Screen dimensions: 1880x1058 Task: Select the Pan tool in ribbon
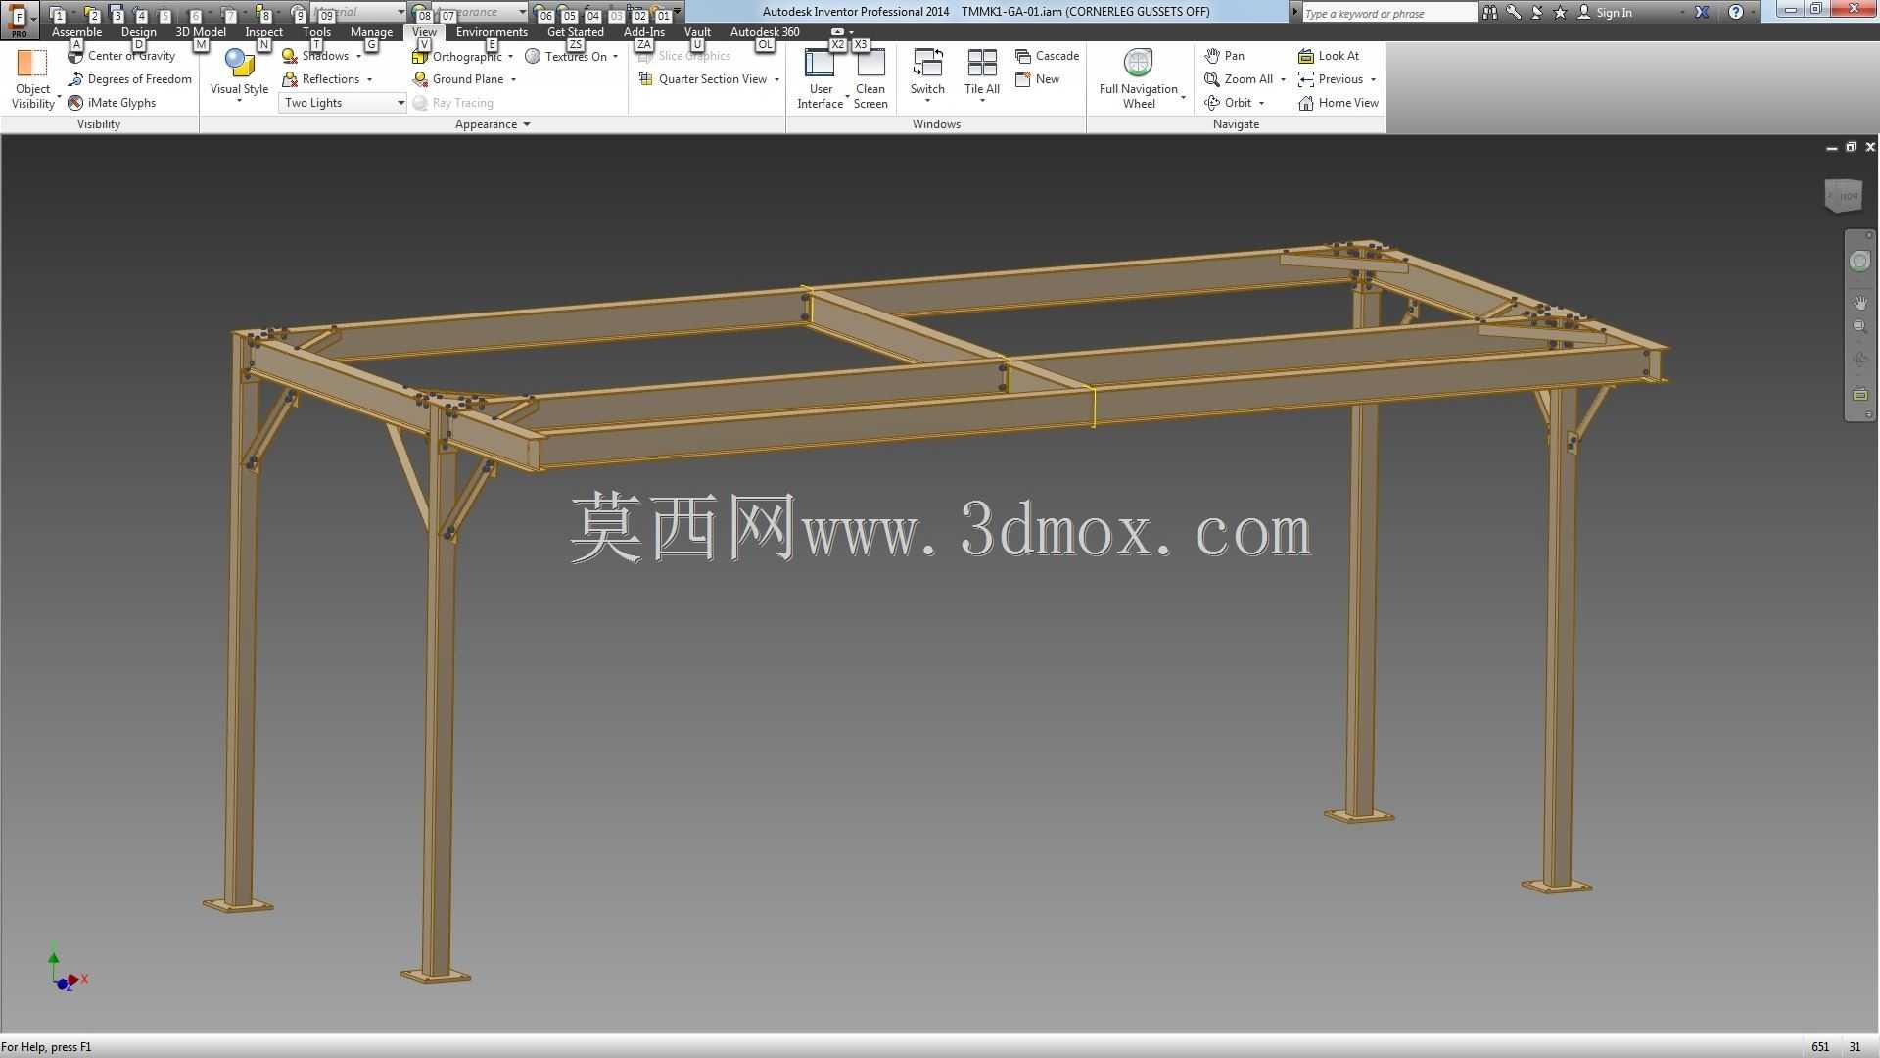point(1224,56)
